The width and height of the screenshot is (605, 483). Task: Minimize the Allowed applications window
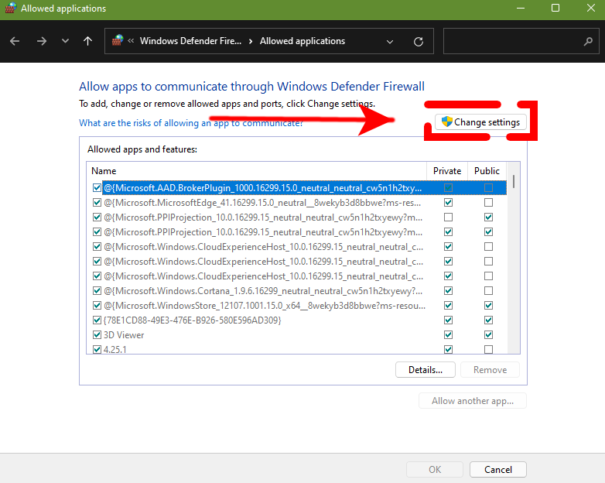[521, 8]
